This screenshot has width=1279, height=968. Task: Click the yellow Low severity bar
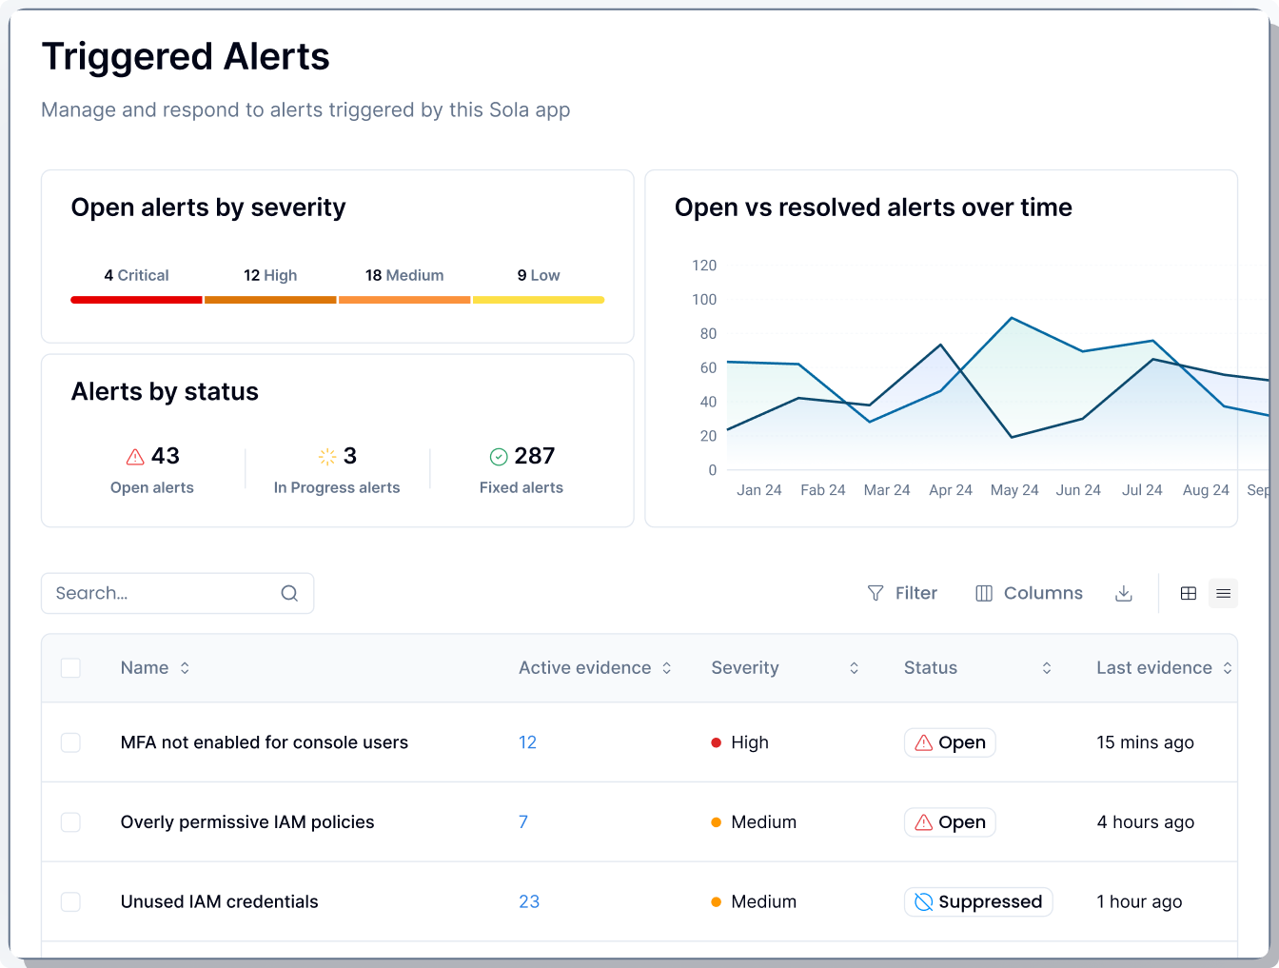pyautogui.click(x=539, y=300)
